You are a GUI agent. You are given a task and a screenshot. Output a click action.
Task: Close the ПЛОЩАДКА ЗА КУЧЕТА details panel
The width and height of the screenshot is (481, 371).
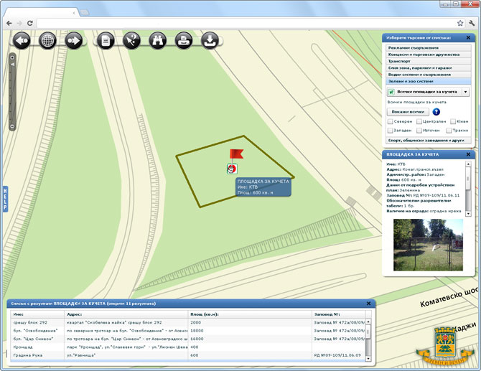(x=468, y=154)
